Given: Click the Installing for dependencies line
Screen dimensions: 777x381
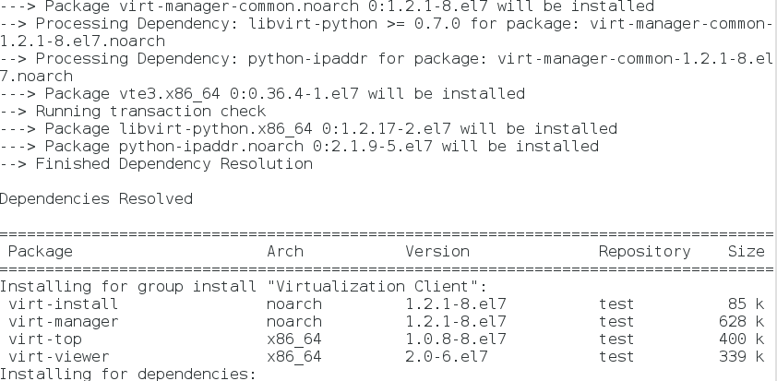Looking at the screenshot, I should pyautogui.click(x=128, y=374).
